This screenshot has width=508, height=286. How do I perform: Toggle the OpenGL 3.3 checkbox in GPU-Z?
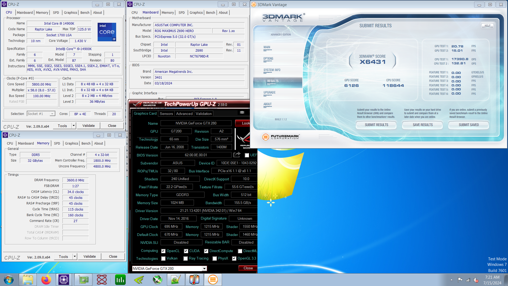point(234,258)
